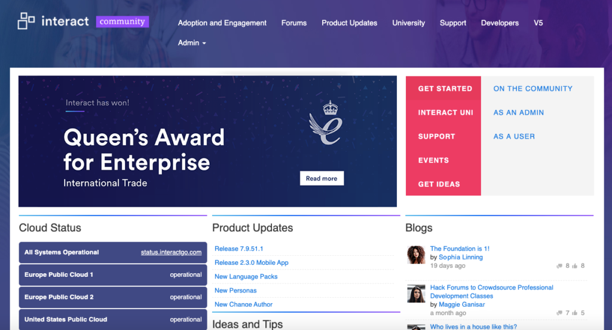This screenshot has width=612, height=330.
Task: Open New Personas update
Action: [x=235, y=291]
